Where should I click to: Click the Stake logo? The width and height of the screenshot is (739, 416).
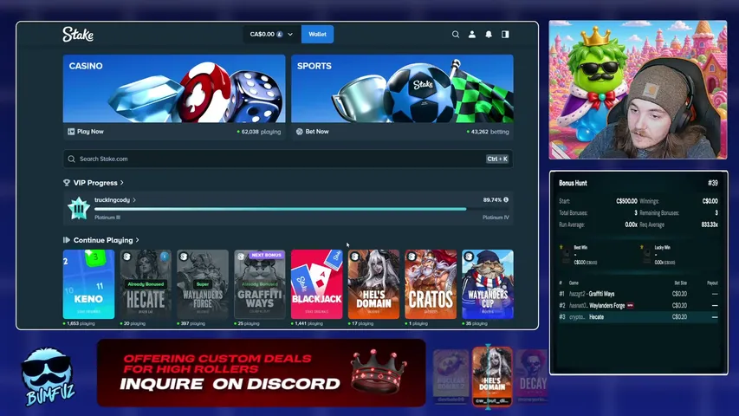point(78,34)
